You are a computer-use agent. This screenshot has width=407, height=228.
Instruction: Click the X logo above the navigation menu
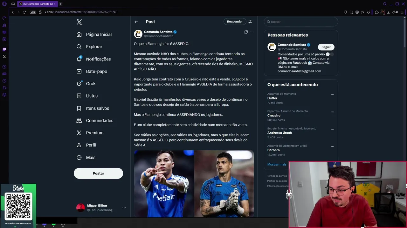click(x=79, y=22)
